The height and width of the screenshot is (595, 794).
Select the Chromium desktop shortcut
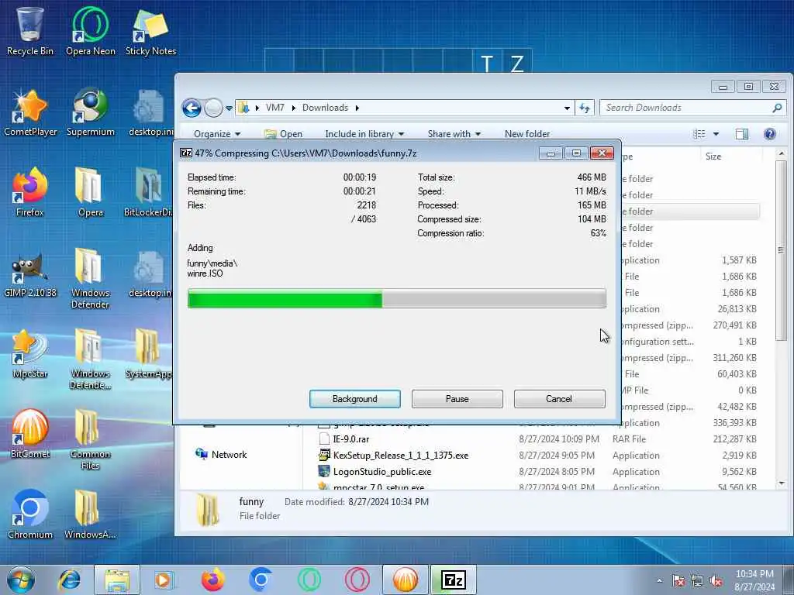click(30, 514)
